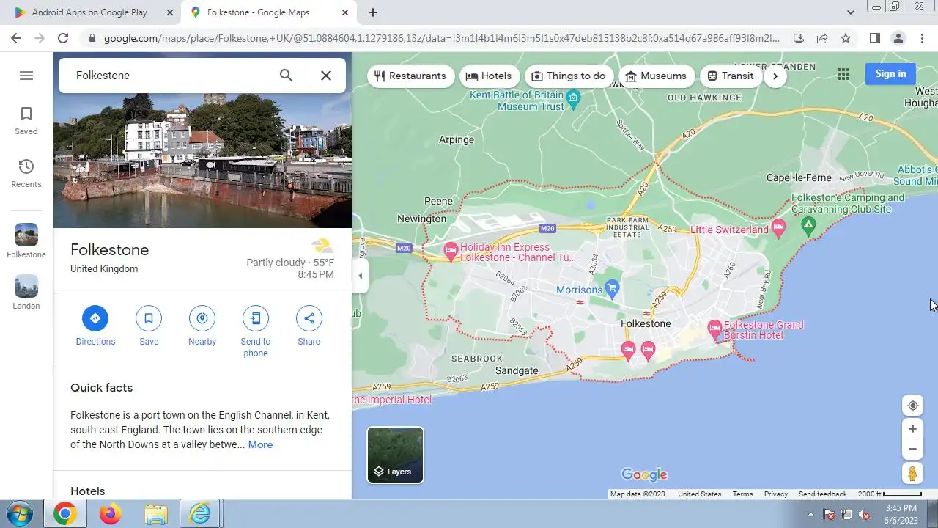
Task: Select the Folkestone recent thumbnail in sidebar
Action: pyautogui.click(x=26, y=241)
